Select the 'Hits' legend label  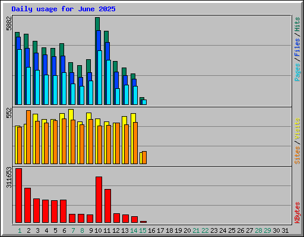[297, 24]
